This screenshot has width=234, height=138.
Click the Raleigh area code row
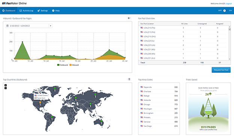[x=159, y=96]
